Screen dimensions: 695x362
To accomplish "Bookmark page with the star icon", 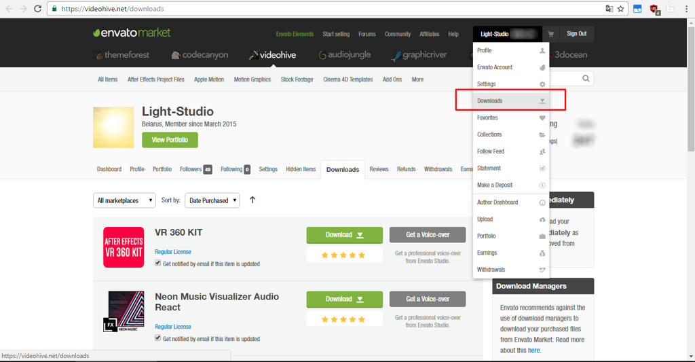I will (x=620, y=9).
